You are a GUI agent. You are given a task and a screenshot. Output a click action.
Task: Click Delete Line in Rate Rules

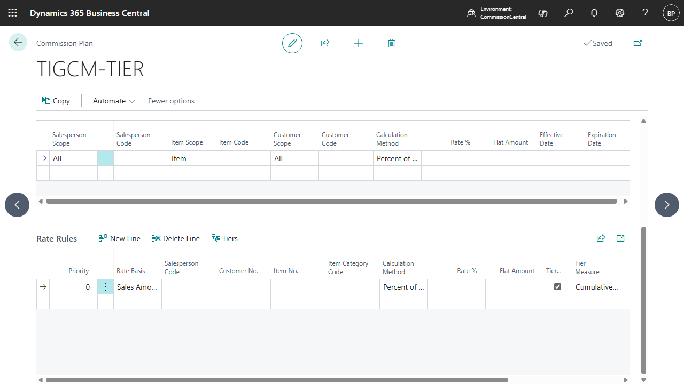[x=176, y=238]
